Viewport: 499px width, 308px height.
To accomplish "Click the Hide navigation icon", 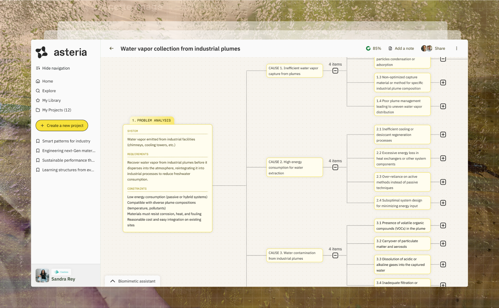I will click(x=38, y=68).
